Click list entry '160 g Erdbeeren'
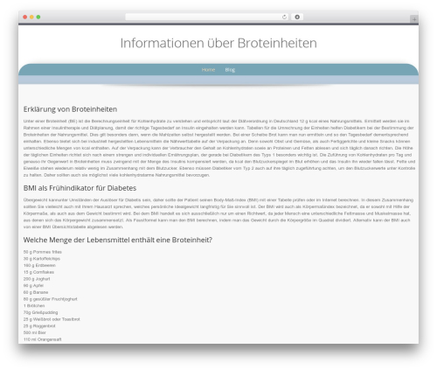Viewport: 437px width, 370px height. [39, 265]
